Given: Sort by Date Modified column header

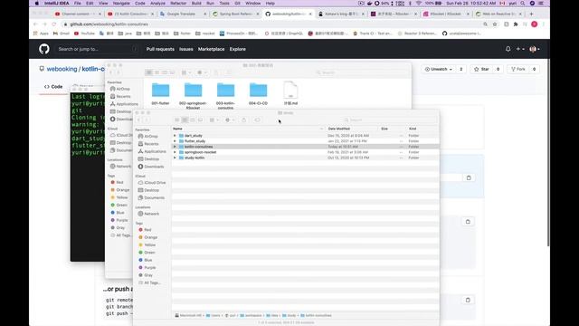Looking at the screenshot, I should [339, 129].
